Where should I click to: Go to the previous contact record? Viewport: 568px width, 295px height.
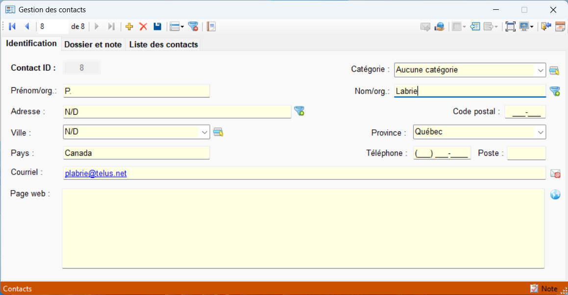(x=27, y=26)
